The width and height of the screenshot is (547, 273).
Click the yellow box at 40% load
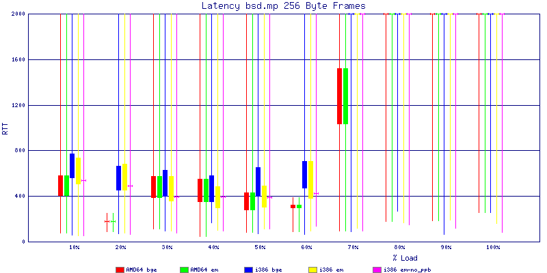(217, 197)
